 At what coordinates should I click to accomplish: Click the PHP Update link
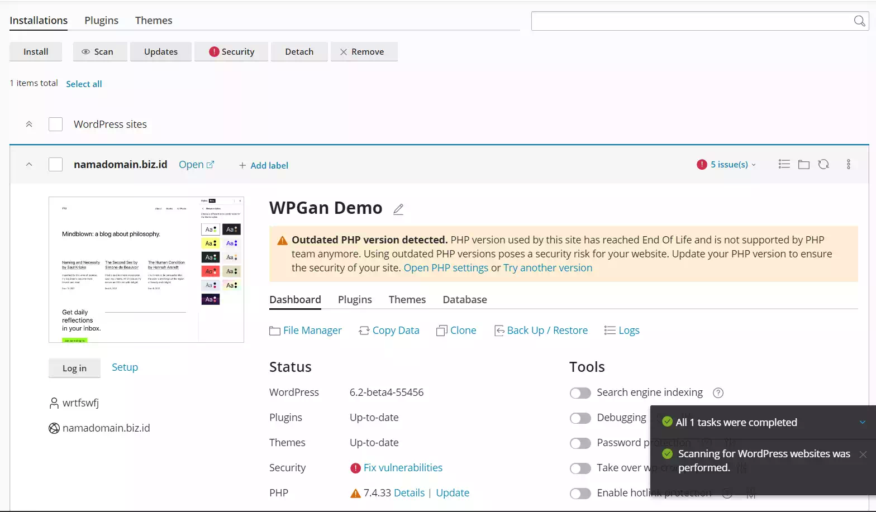tap(453, 493)
